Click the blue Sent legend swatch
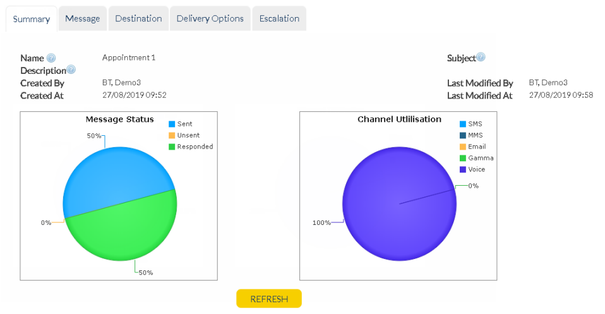605x314 pixels. coord(172,124)
